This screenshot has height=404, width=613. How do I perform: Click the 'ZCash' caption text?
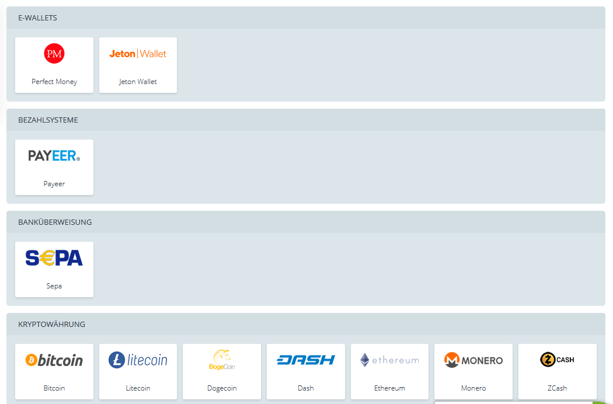click(557, 388)
